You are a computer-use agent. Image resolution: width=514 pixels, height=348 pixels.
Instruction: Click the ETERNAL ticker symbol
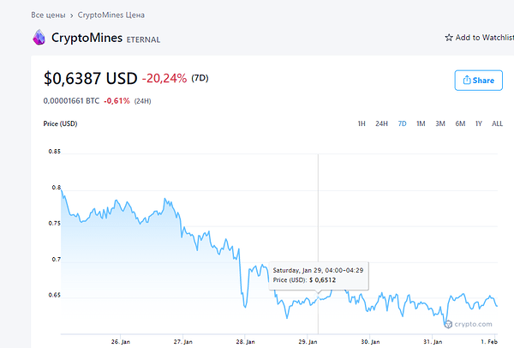143,39
